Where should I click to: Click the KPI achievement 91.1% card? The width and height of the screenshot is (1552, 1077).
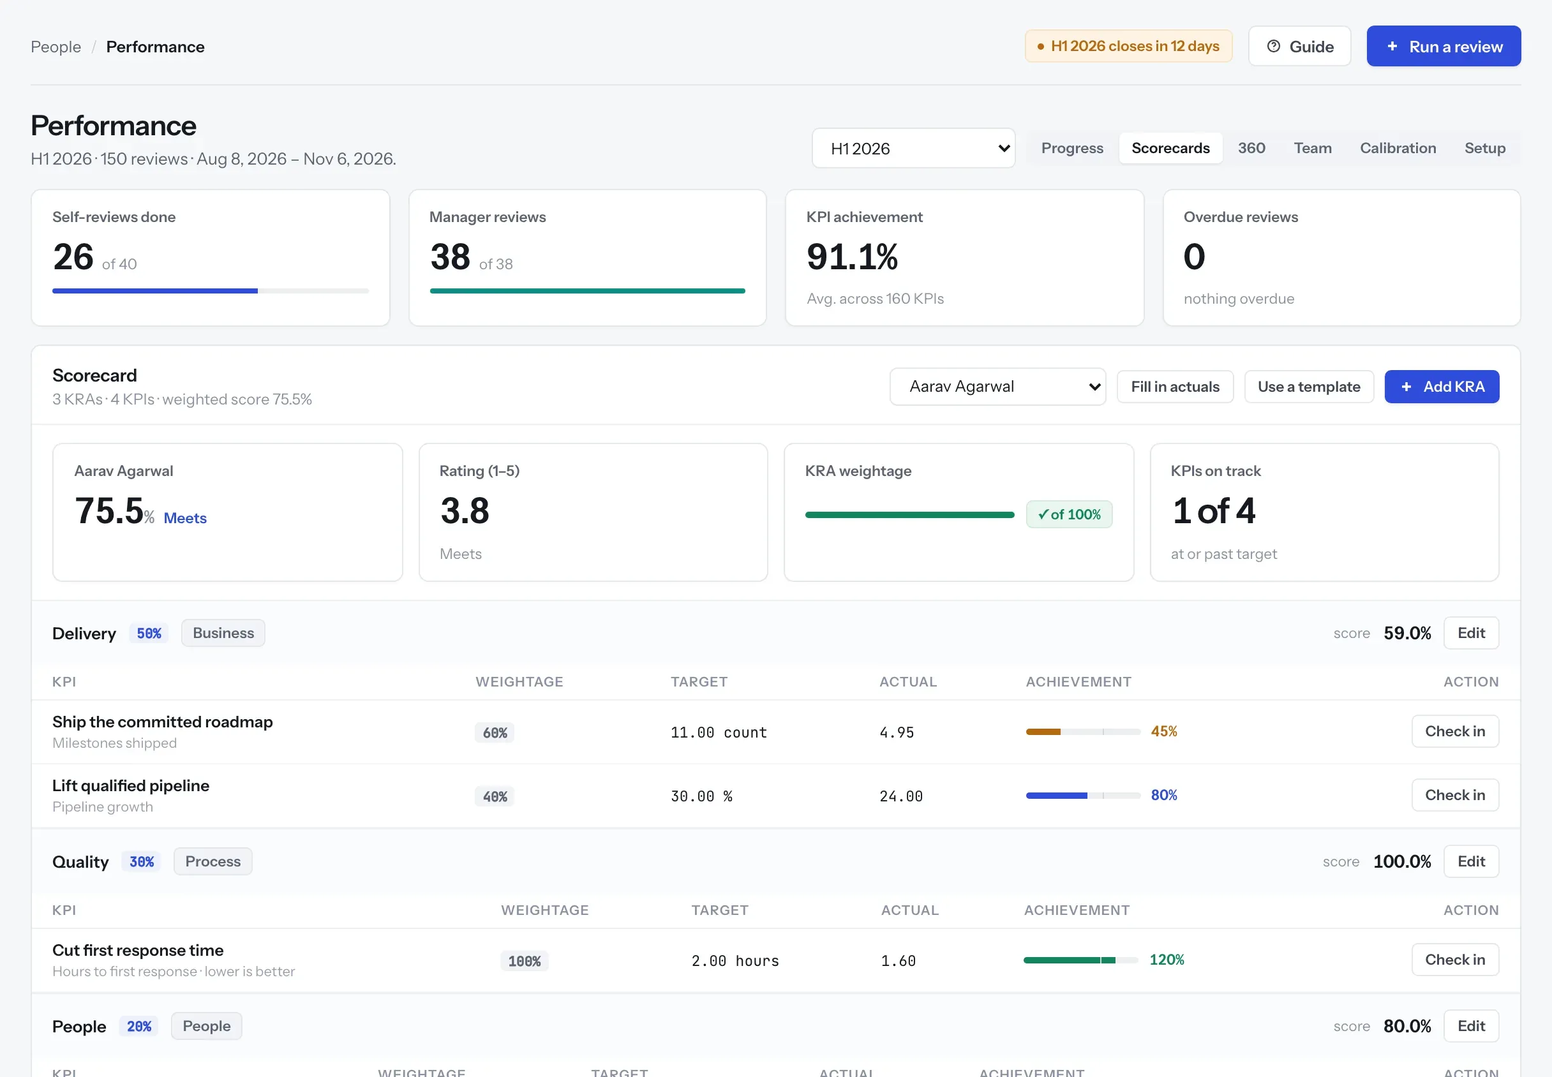[964, 258]
